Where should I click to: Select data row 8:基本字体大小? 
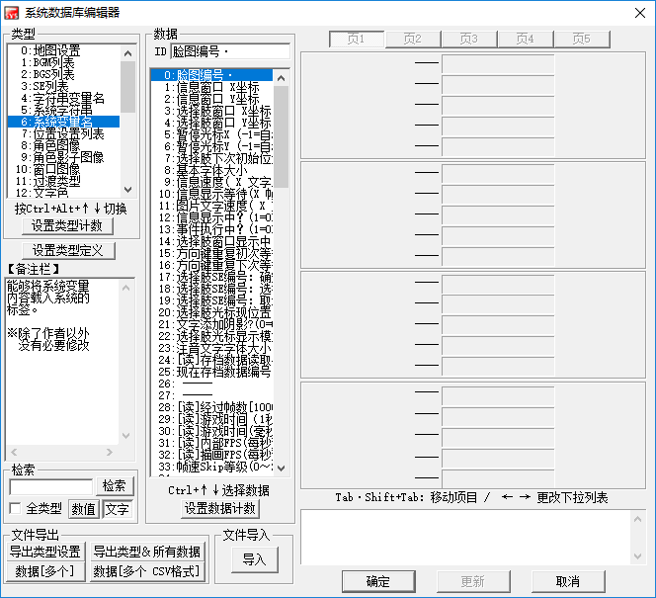[212, 170]
